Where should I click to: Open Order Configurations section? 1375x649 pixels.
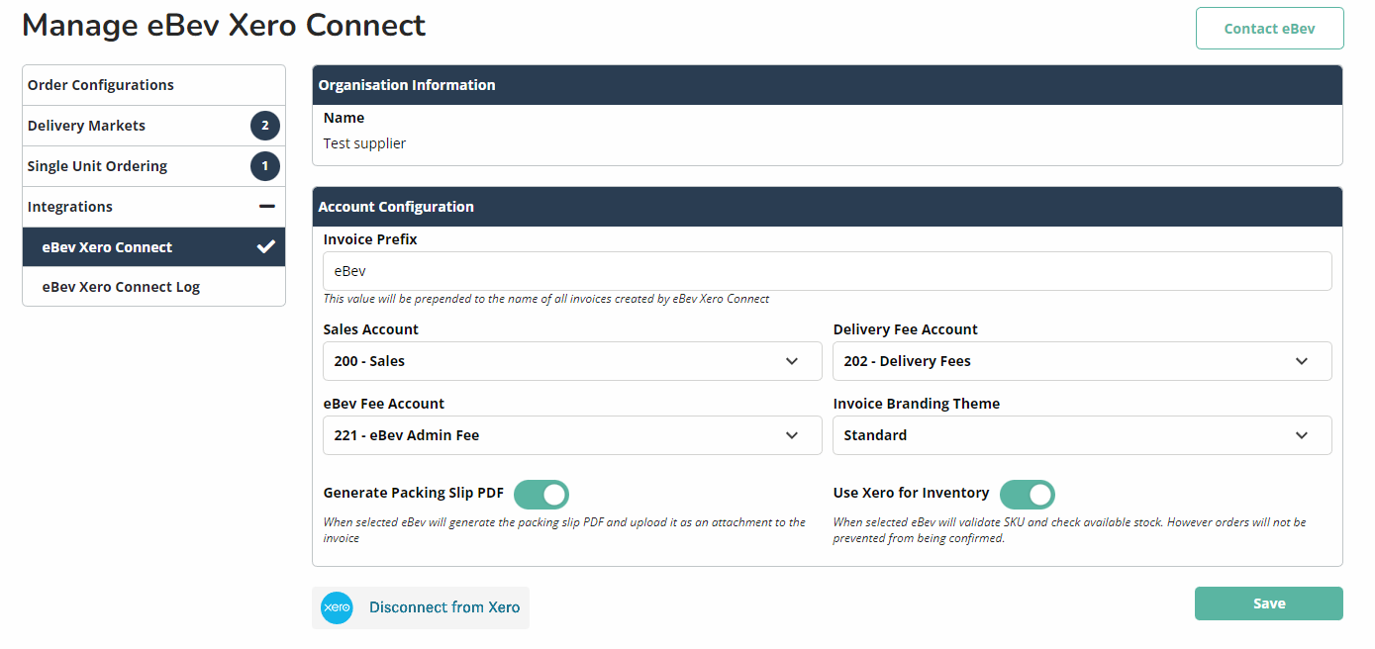(153, 85)
